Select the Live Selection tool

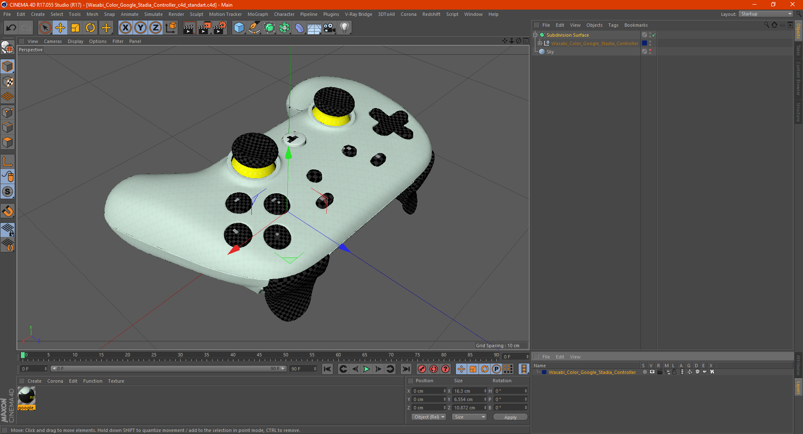[45, 28]
